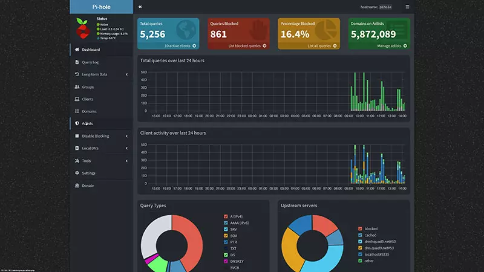The width and height of the screenshot is (484, 272).
Task: Click the Pi-hole title header
Action: click(x=101, y=7)
